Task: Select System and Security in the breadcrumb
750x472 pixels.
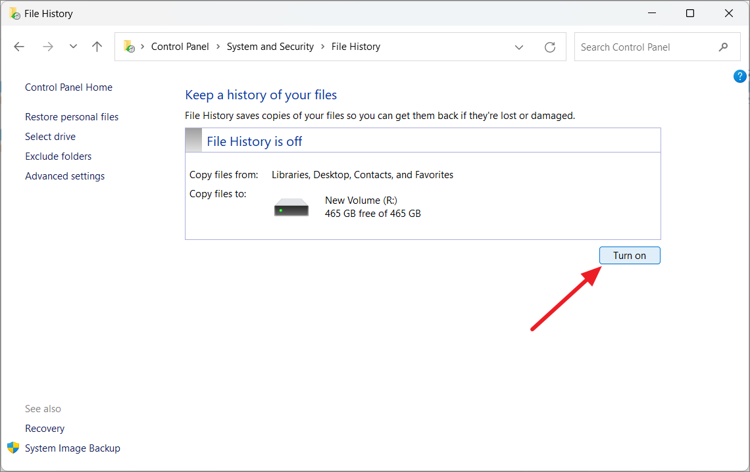Action: tap(270, 46)
